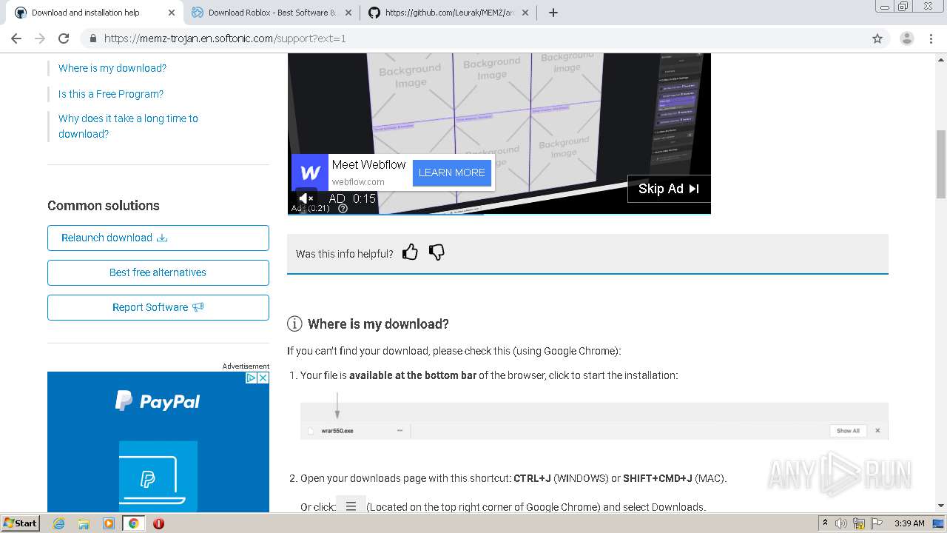Click the hamburger menu icon in instructions
This screenshot has width=947, height=533.
click(x=351, y=506)
